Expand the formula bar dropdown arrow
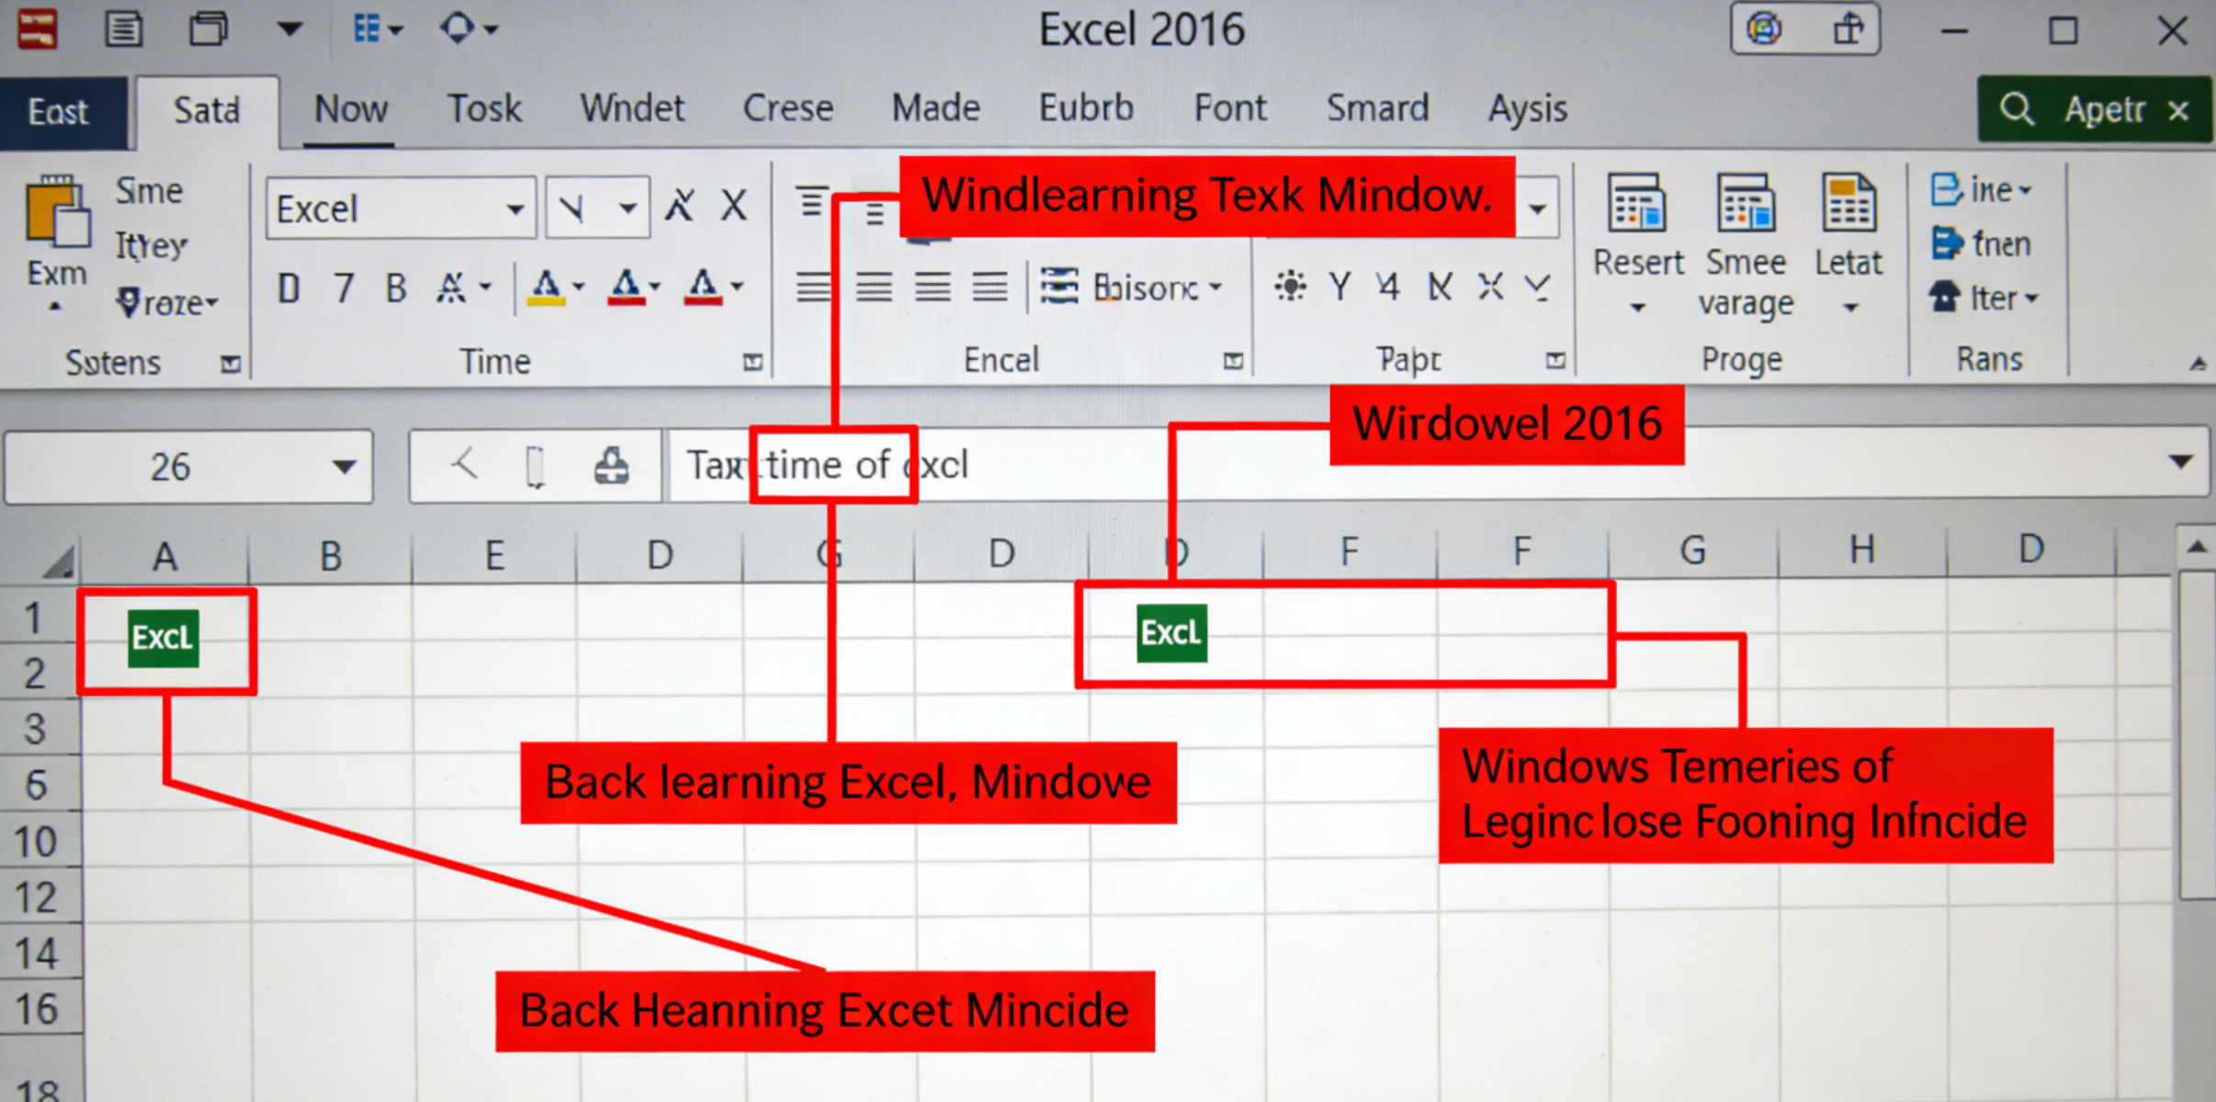Image resolution: width=2216 pixels, height=1102 pixels. tap(2180, 462)
